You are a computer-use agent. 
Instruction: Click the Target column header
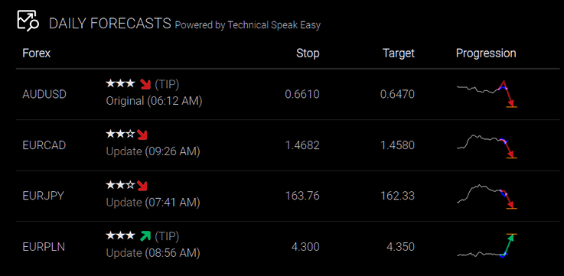[x=399, y=54]
